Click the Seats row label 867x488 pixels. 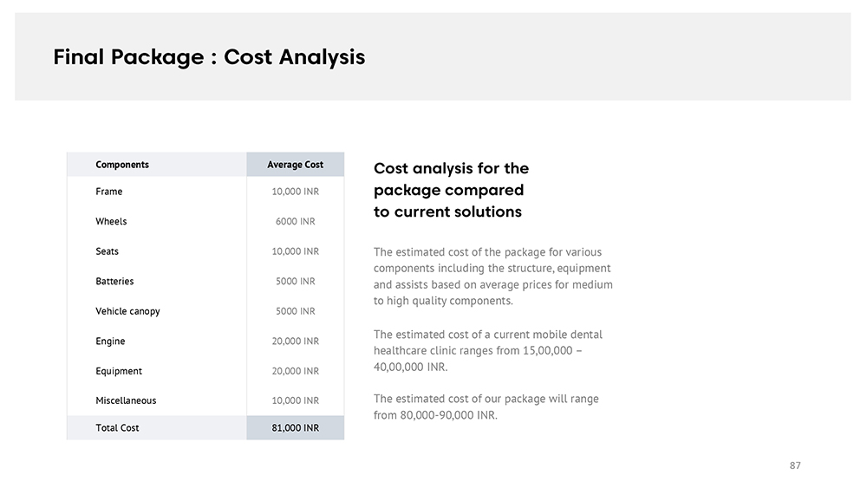point(108,251)
